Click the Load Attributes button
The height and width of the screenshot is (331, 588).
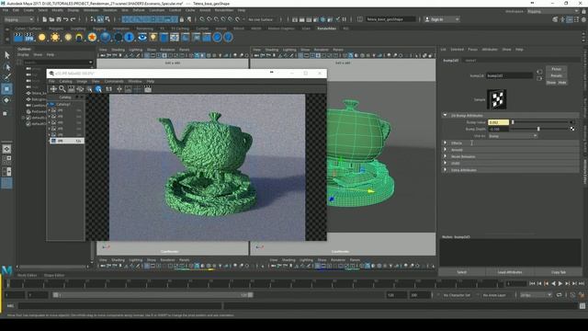(510, 272)
